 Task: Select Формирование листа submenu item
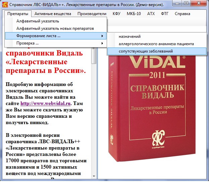[56, 36]
